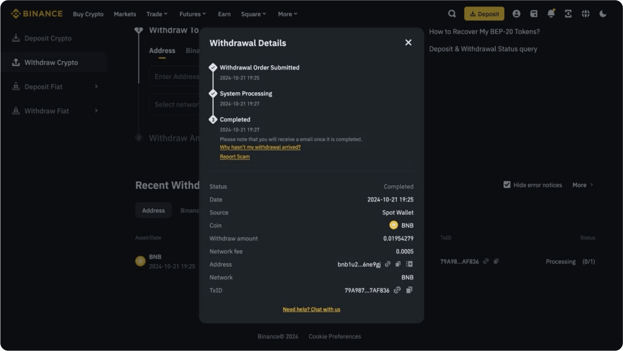Click the Spot Wallet source value
Screen dimensions: 623x351
(x=398, y=212)
